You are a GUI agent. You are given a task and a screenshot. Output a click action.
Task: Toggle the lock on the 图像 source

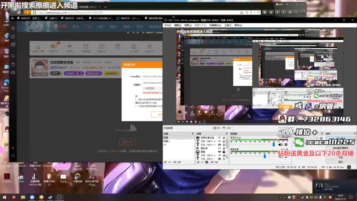pyautogui.click(x=224, y=151)
